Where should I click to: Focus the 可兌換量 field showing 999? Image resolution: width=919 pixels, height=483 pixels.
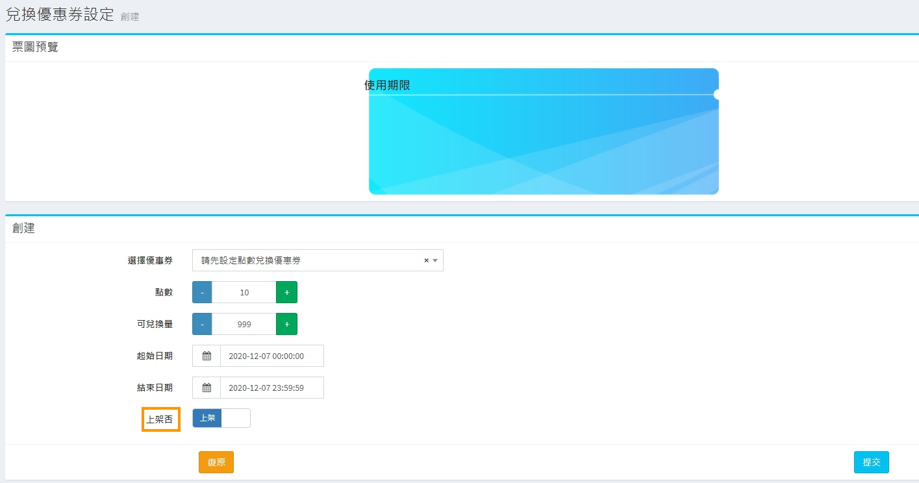coord(244,324)
